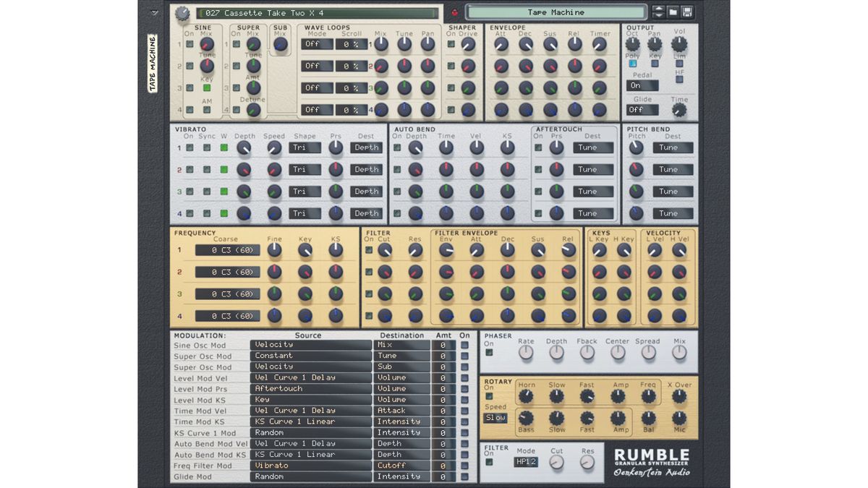Click the output Vol knob
The height and width of the screenshot is (488, 868).
[678, 45]
